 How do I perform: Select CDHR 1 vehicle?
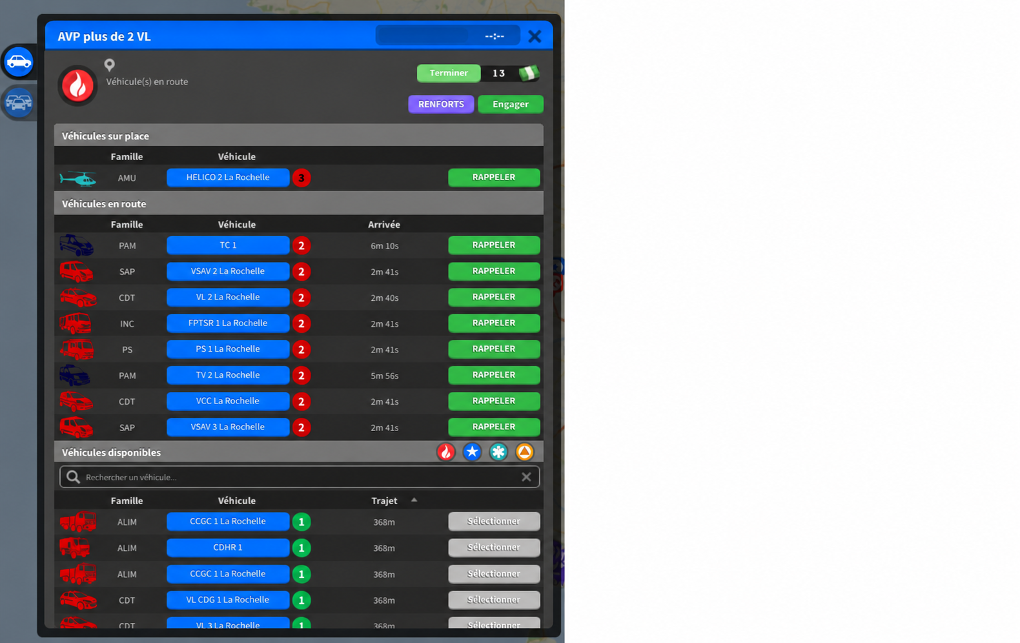pos(494,547)
